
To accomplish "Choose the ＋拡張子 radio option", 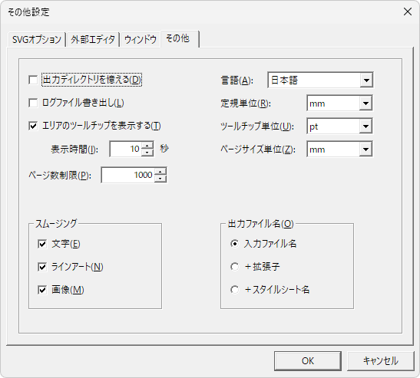I will pyautogui.click(x=235, y=267).
